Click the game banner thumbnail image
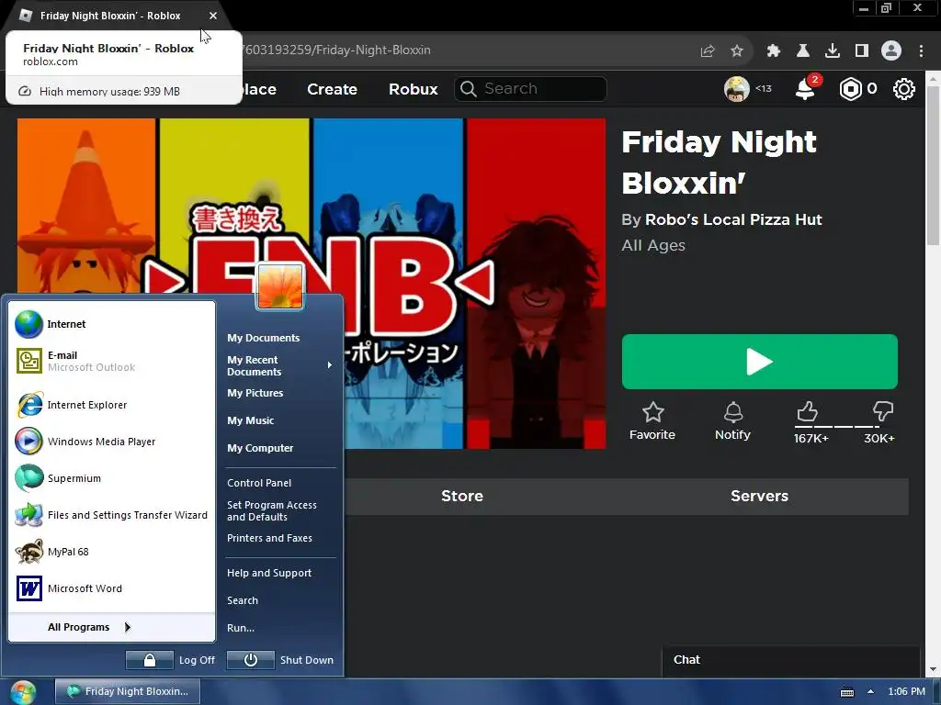 [x=312, y=283]
